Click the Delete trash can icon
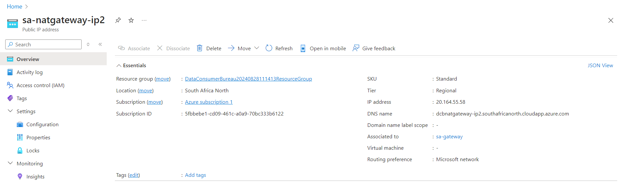 click(199, 48)
